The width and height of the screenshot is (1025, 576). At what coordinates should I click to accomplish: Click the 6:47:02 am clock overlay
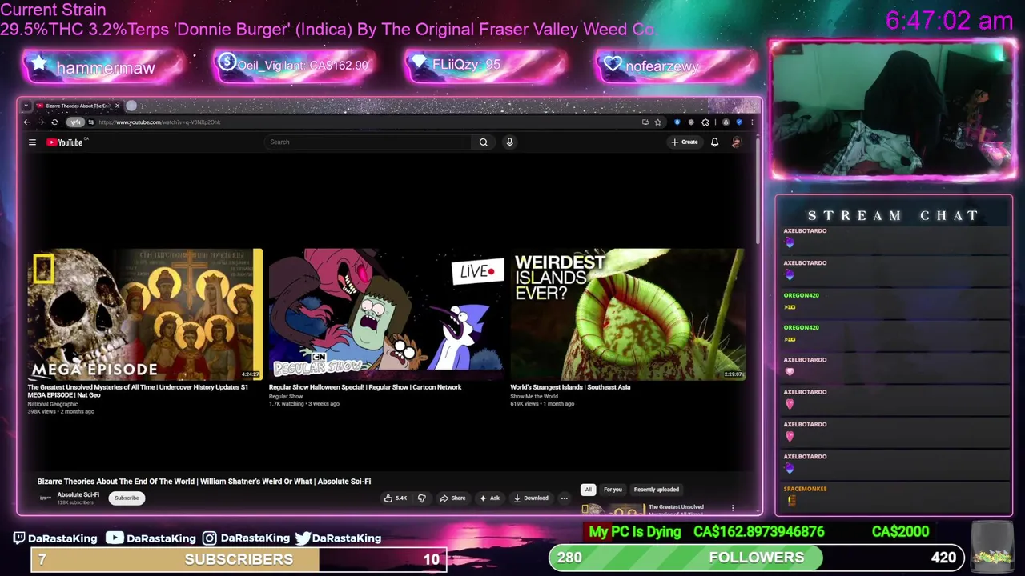[949, 21]
